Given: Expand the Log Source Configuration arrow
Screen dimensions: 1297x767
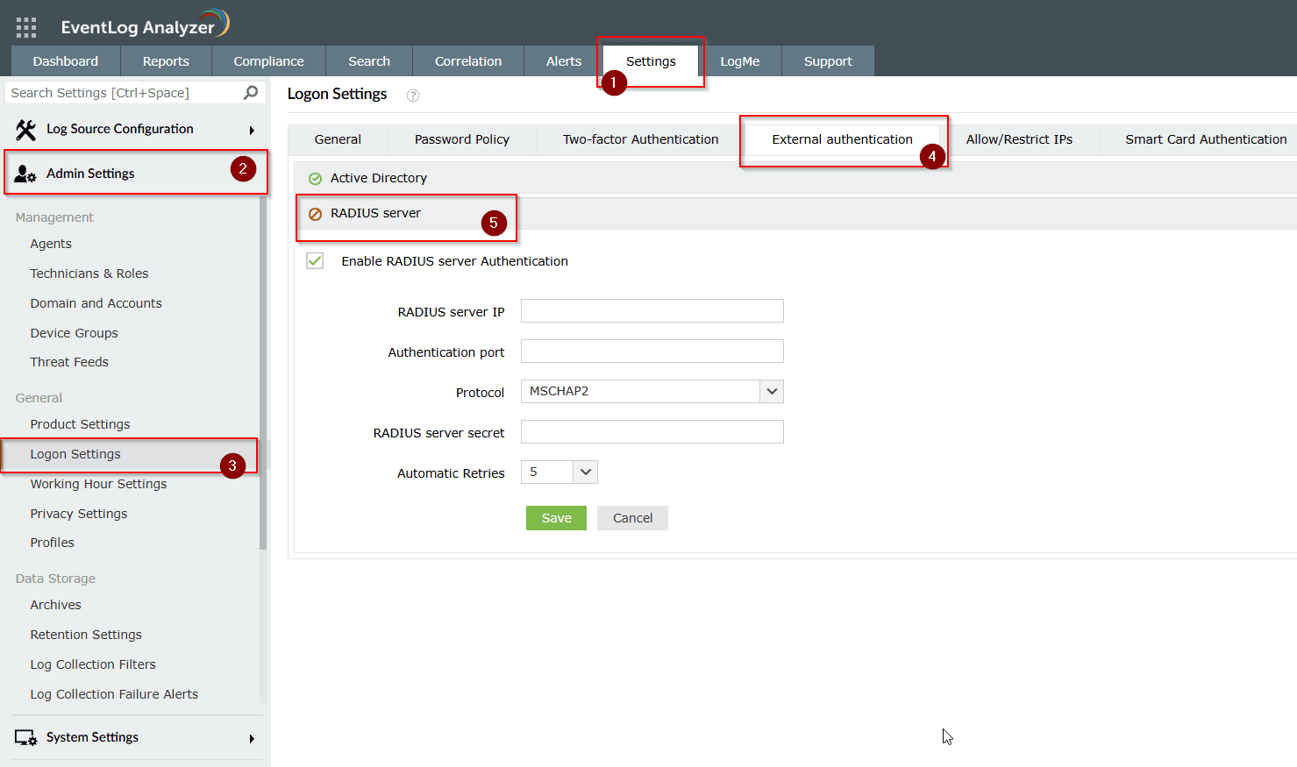Looking at the screenshot, I should [x=252, y=131].
